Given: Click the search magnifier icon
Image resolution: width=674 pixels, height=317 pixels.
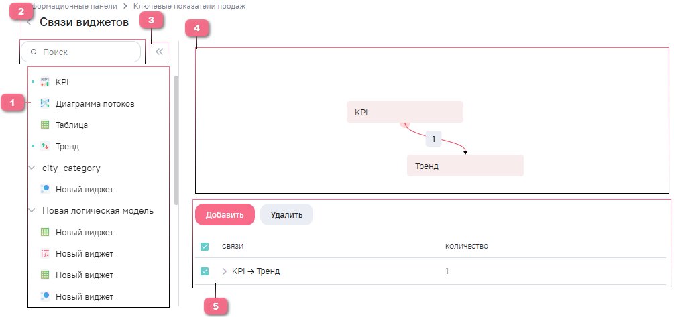Looking at the screenshot, I should (34, 52).
